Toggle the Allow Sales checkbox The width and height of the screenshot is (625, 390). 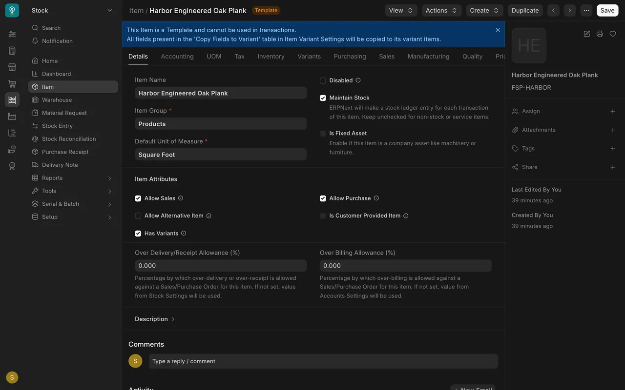(138, 198)
